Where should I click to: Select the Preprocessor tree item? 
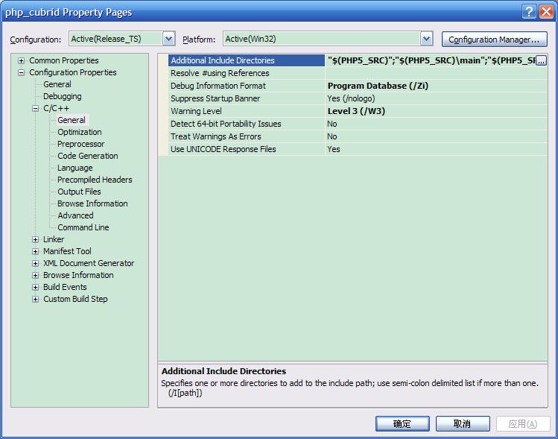point(81,144)
